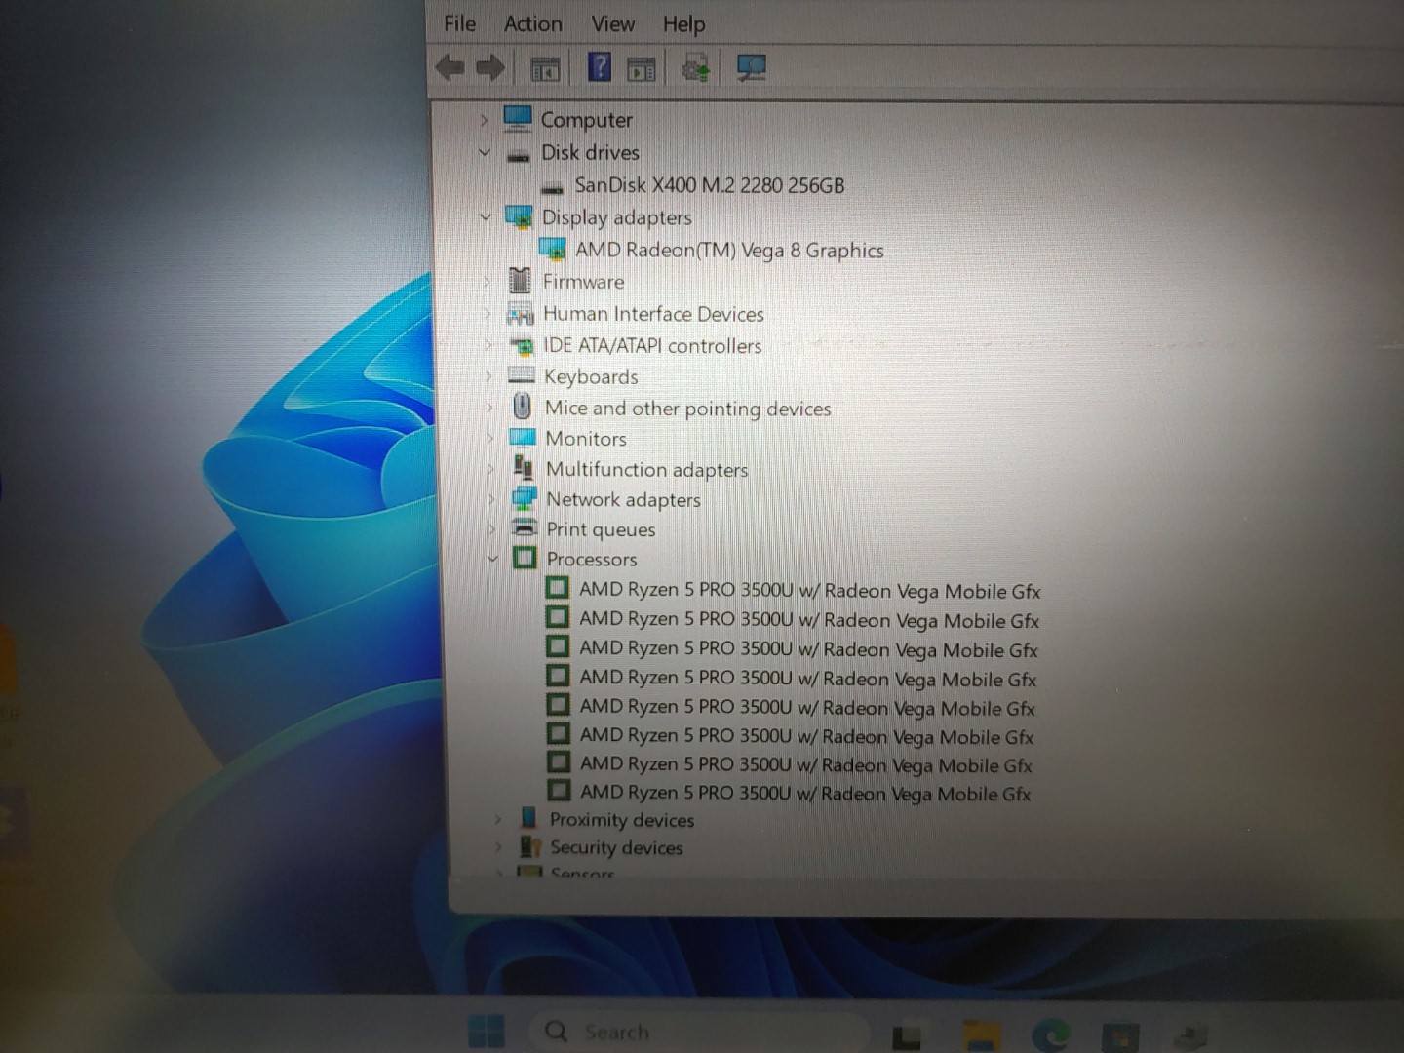Click the AMD Radeon Vega 8 device icon
This screenshot has height=1053, width=1404.
click(552, 249)
